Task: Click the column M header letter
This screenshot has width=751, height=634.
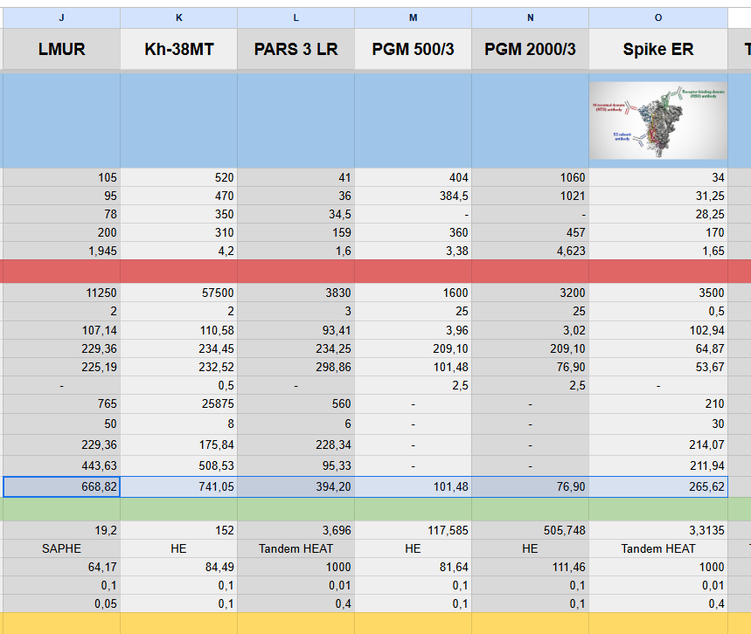Action: (413, 17)
